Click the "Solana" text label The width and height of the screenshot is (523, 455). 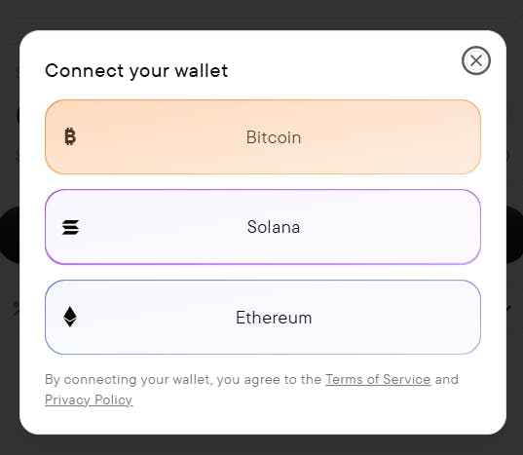pyautogui.click(x=274, y=227)
